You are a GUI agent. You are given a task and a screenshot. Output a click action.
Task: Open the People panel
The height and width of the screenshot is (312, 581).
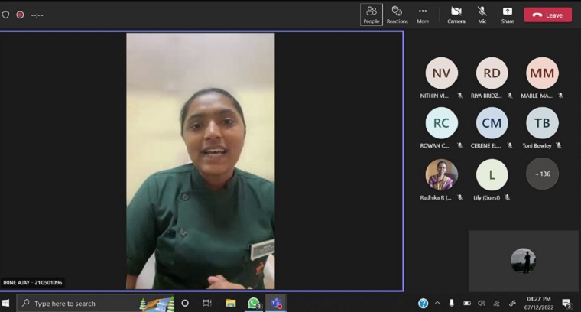tap(372, 15)
